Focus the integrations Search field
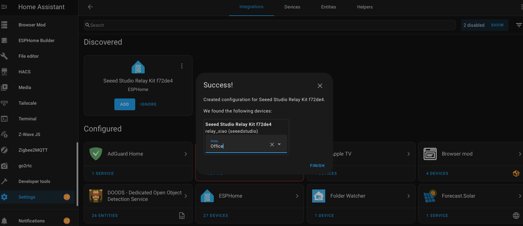The image size is (523, 226). pos(270,25)
